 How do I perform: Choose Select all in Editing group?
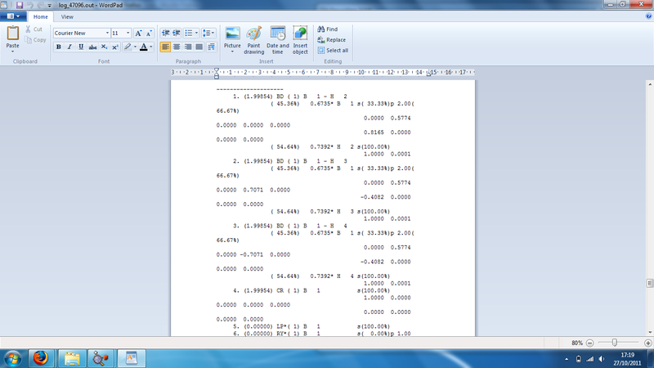[x=333, y=51]
